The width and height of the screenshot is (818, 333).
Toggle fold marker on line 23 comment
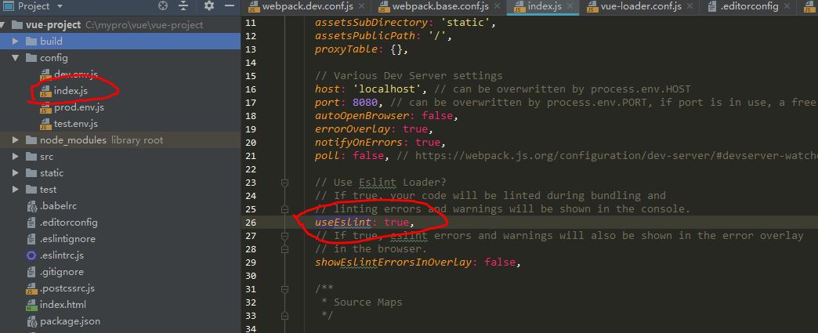285,183
